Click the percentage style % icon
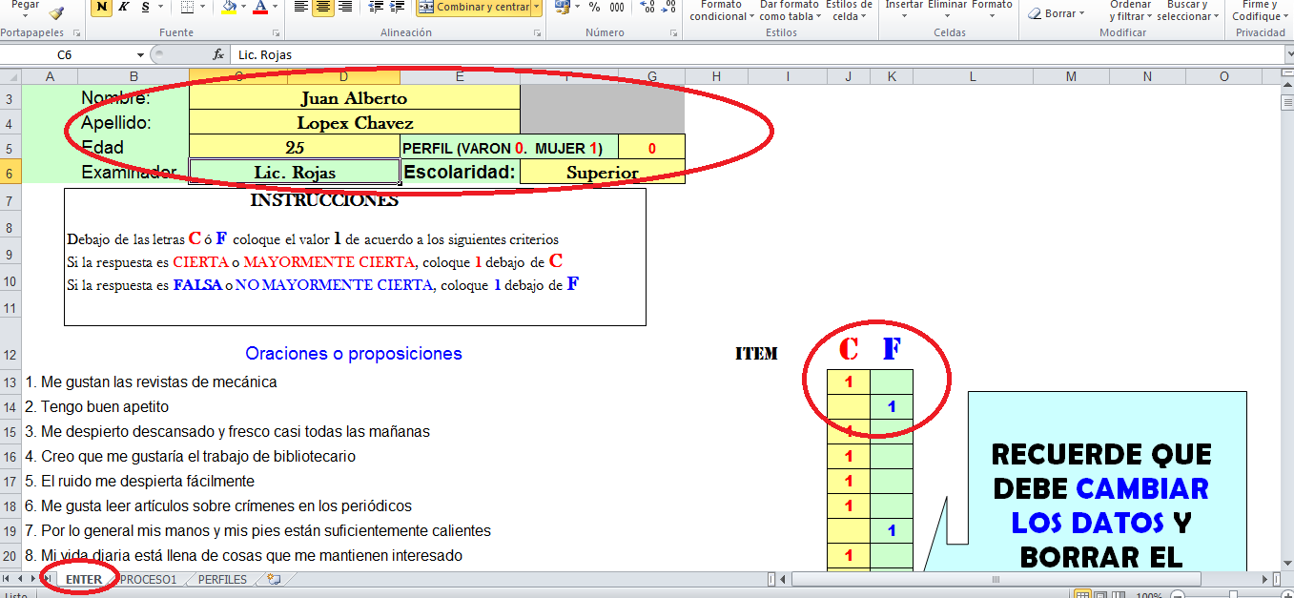This screenshot has width=1294, height=598. [x=595, y=8]
